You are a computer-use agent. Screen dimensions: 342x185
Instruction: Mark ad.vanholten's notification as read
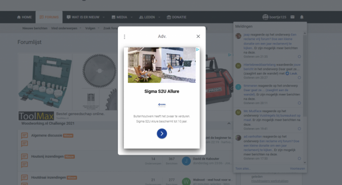point(299,159)
